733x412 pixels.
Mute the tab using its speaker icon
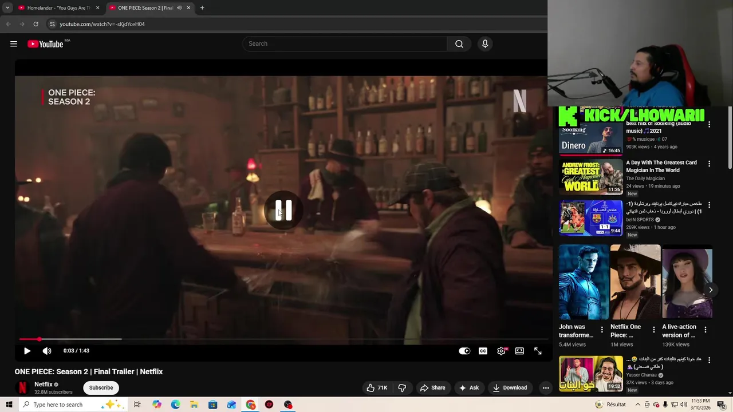click(179, 8)
